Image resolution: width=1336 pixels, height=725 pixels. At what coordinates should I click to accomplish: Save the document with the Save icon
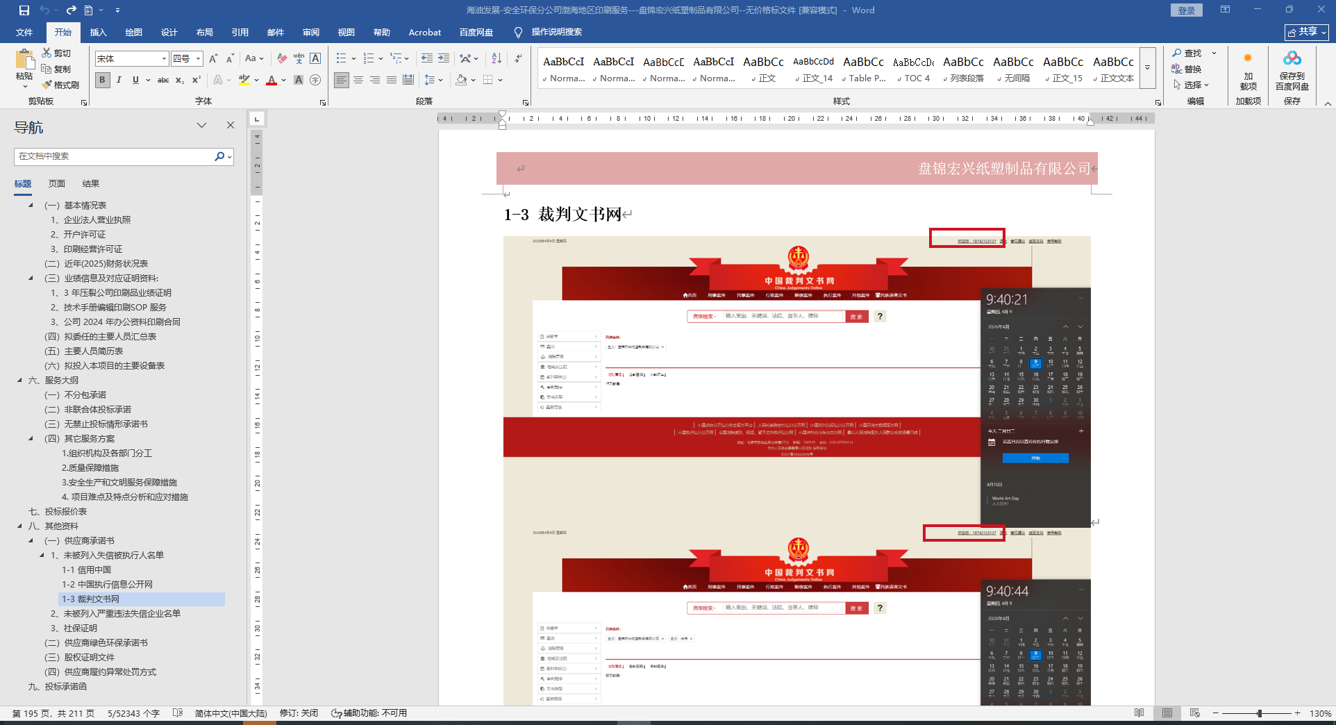pos(24,10)
